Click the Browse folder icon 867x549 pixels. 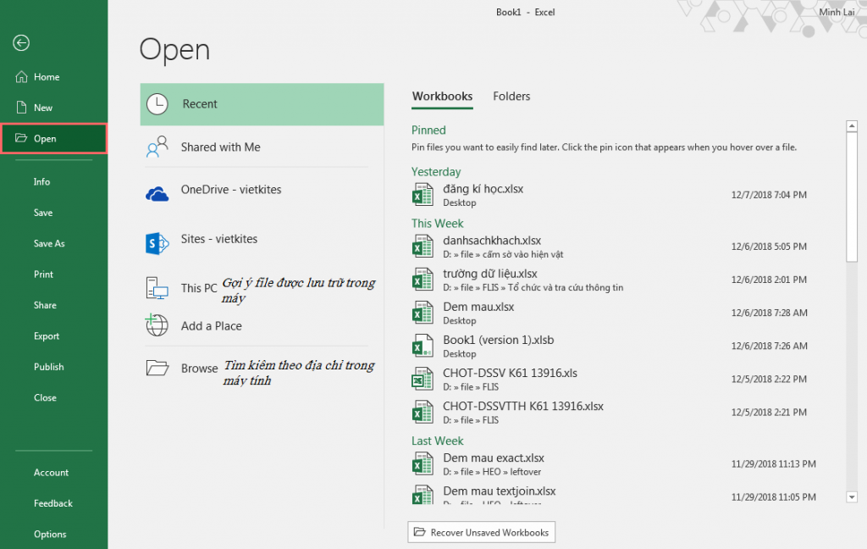tap(157, 368)
